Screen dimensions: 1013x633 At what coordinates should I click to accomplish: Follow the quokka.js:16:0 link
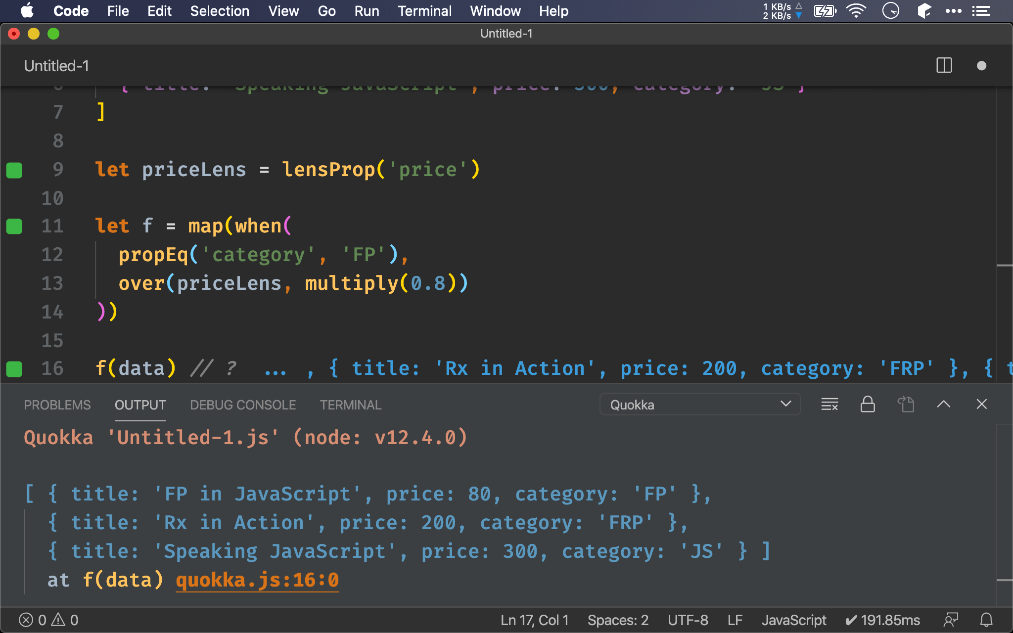(257, 580)
